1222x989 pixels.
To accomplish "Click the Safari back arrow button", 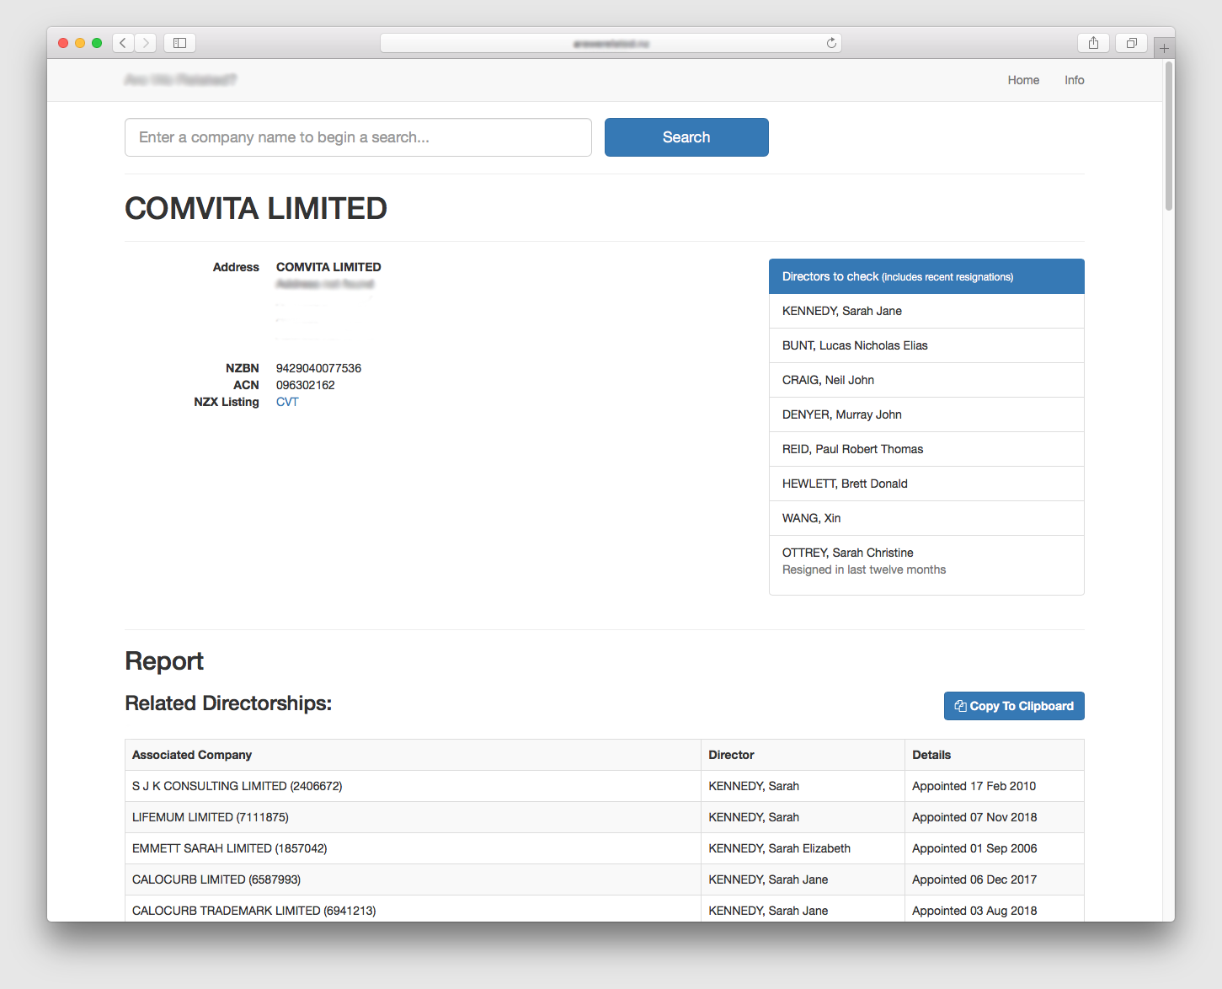I will pos(123,43).
